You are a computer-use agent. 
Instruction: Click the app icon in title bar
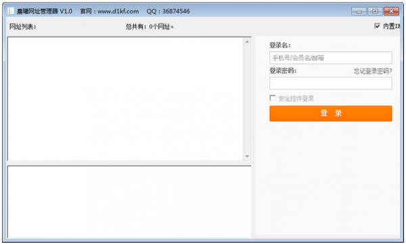pos(11,11)
